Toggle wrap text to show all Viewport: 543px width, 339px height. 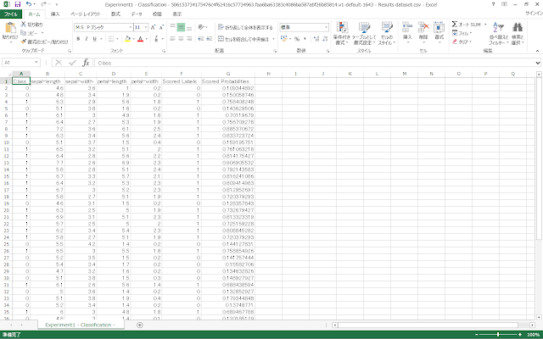click(x=246, y=27)
